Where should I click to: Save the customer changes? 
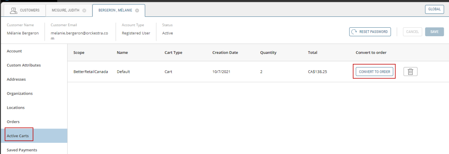[434, 32]
